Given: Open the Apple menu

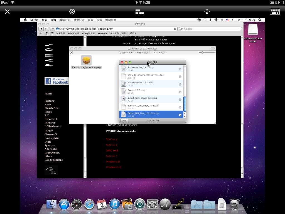Looking at the screenshot, I should (25, 20).
